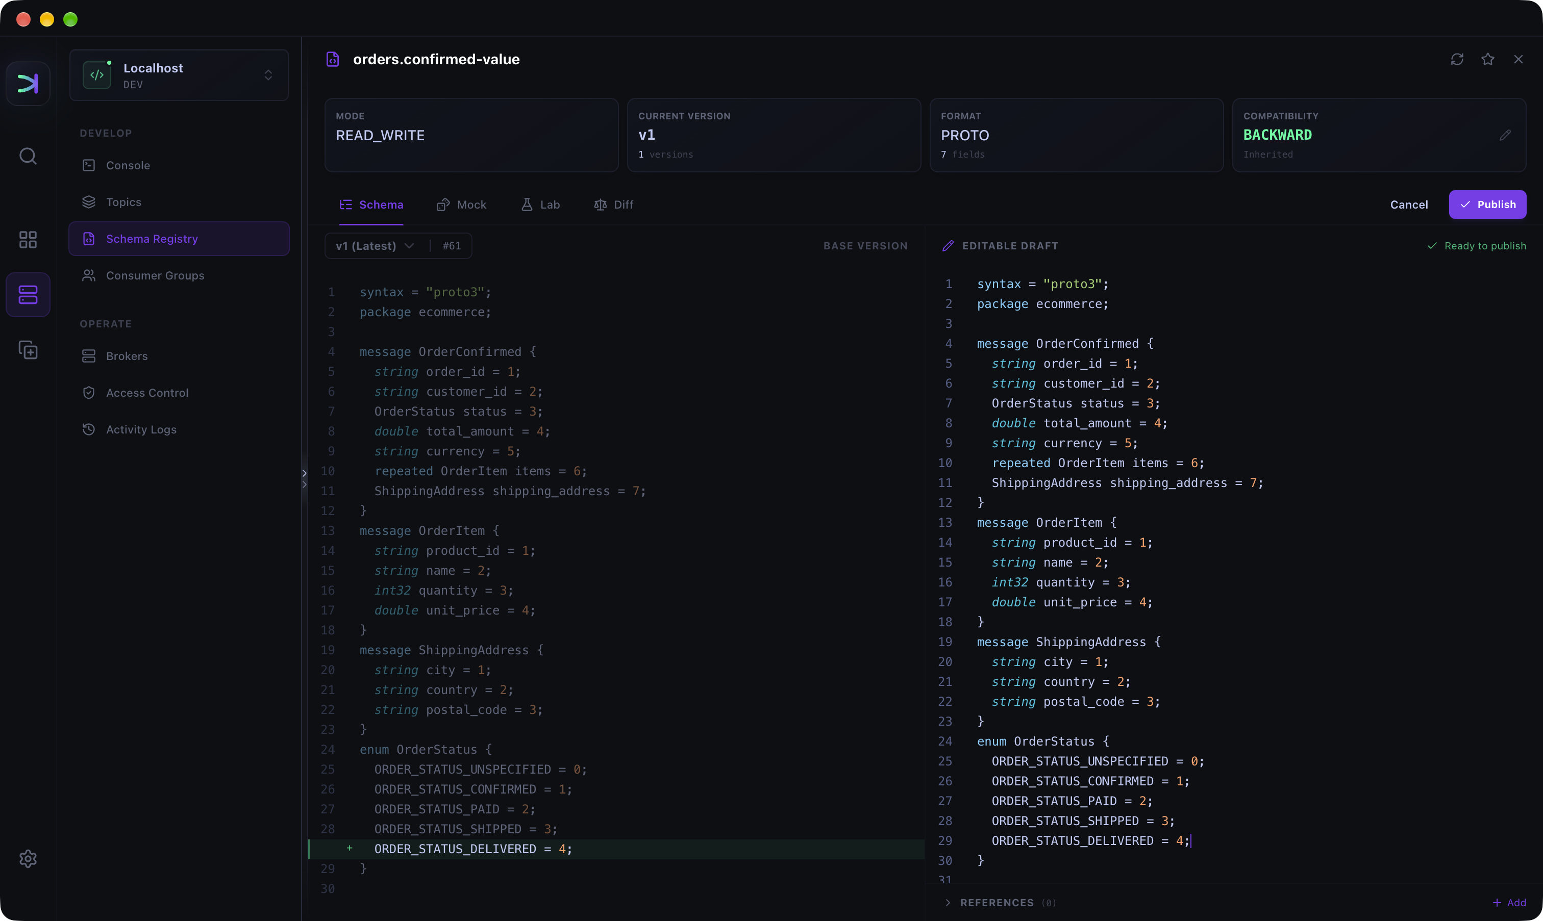This screenshot has height=921, width=1543.
Task: Select the servers icon in left rail
Action: [28, 295]
